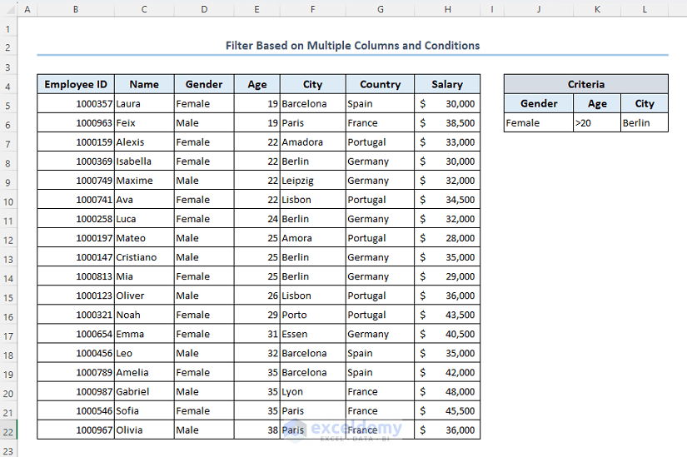
Task: Select the name cell 'Leo'
Action: click(x=144, y=354)
